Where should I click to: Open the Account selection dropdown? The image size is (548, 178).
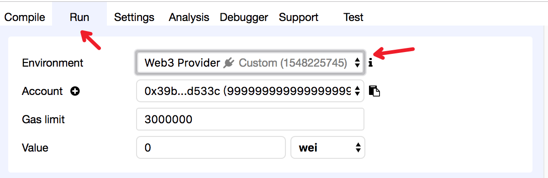(x=250, y=91)
